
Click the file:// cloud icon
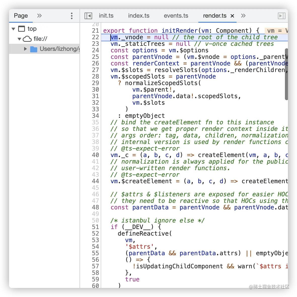point(27,39)
